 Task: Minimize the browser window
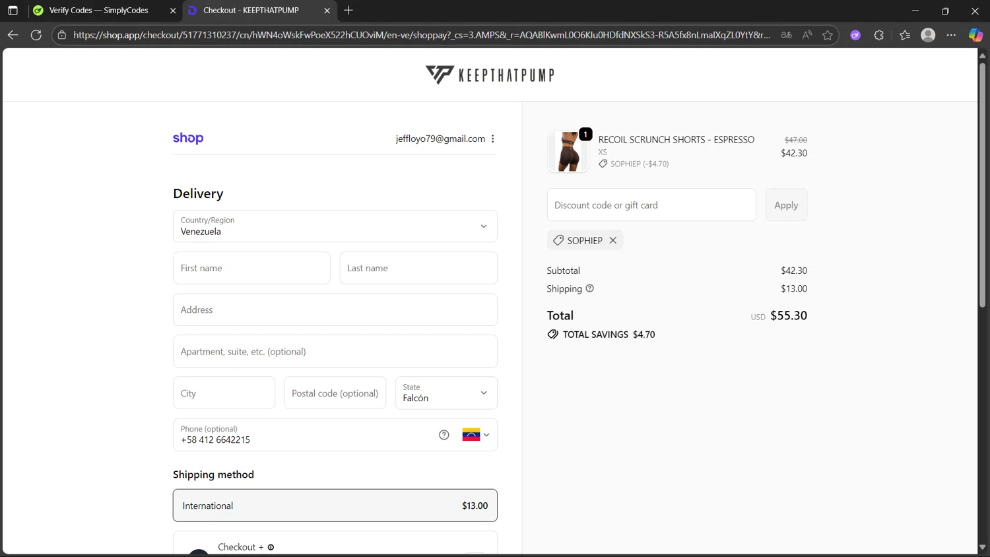915,11
